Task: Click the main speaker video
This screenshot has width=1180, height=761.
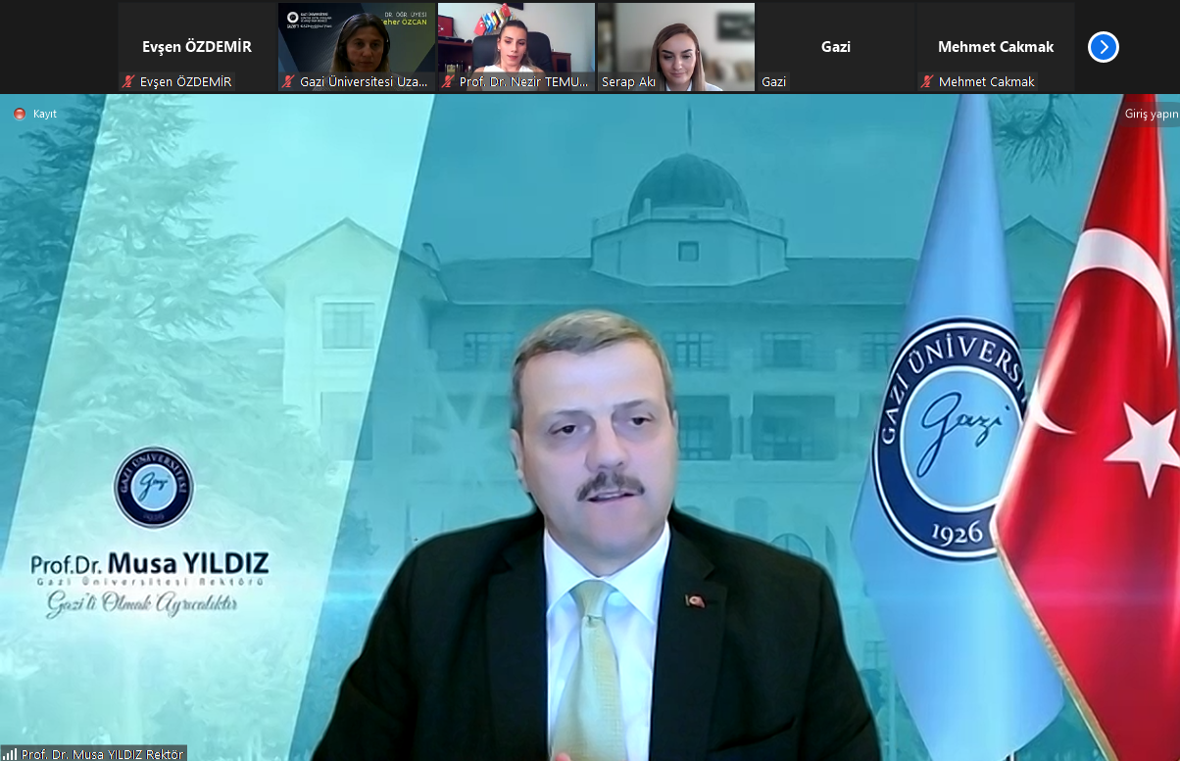Action: pos(590,427)
